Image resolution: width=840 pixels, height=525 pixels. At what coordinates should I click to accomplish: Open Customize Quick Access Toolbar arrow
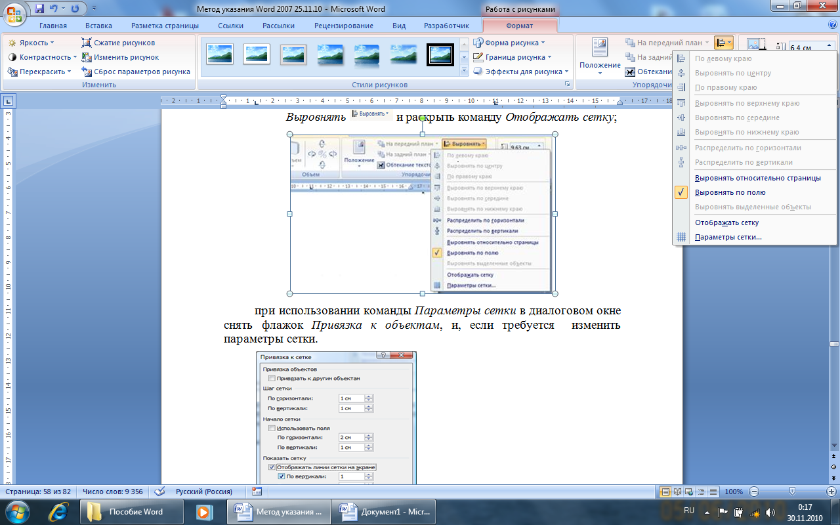click(x=94, y=9)
